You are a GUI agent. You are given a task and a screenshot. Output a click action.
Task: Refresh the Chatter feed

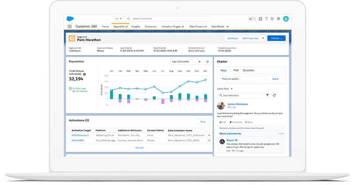pyautogui.click(x=274, y=96)
